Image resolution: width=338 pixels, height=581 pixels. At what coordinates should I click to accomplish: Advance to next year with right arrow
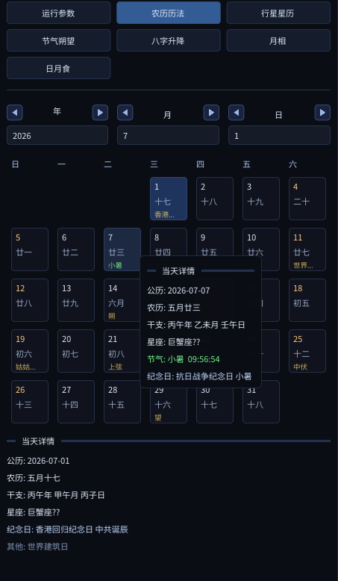100,113
